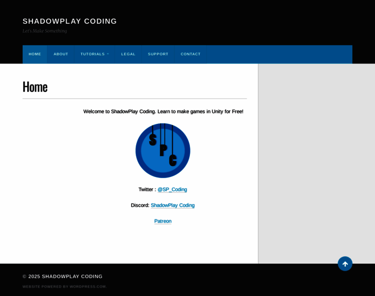The height and width of the screenshot is (296, 375).
Task: Open the Home menu item
Action: click(x=35, y=54)
